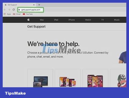Click the browser forward arrow
This screenshot has height=98, width=129.
(9, 10)
